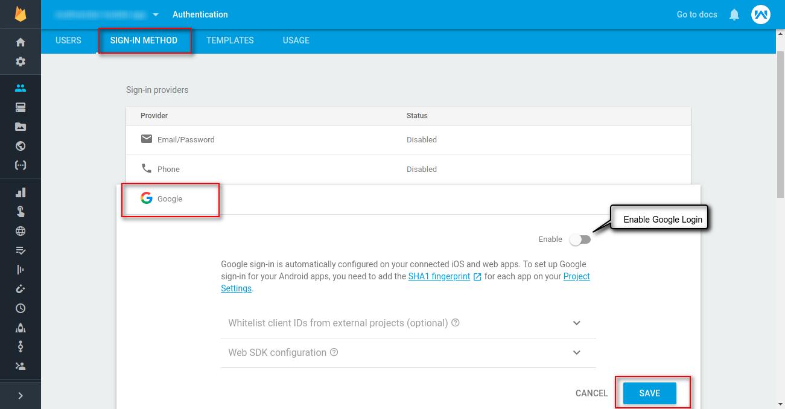Enable the Google sign-in toggle
The image size is (785, 409).
point(580,239)
